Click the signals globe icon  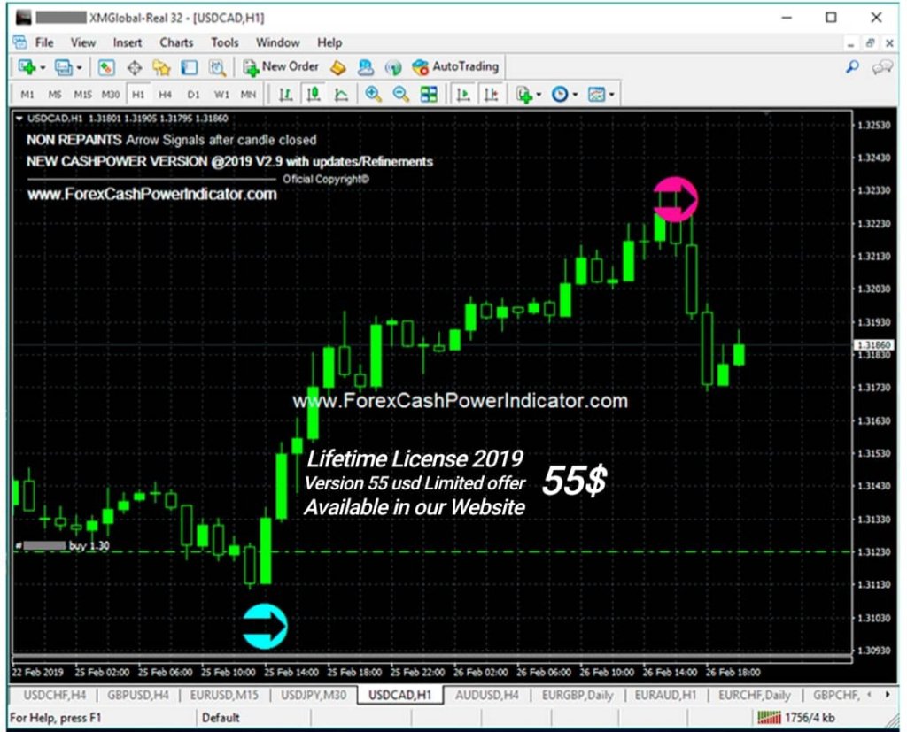point(393,67)
